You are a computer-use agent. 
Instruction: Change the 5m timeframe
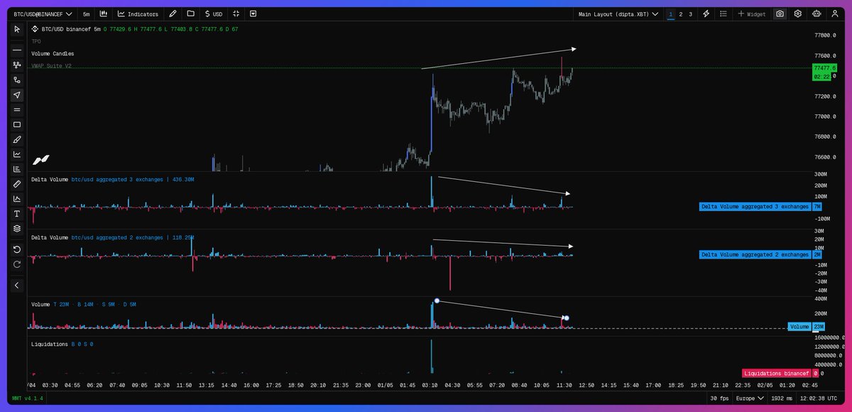(86, 13)
